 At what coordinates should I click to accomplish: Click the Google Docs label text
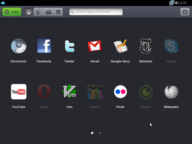coord(120,61)
